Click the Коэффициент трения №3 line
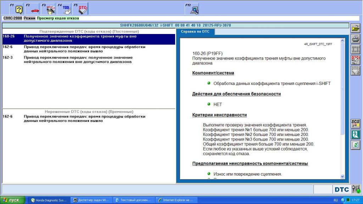The image size is (363, 204). pyautogui.click(x=256, y=140)
